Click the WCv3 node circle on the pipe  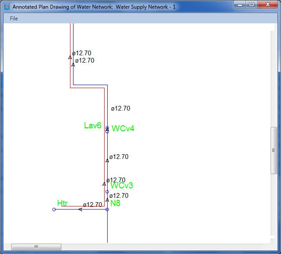[107, 192]
